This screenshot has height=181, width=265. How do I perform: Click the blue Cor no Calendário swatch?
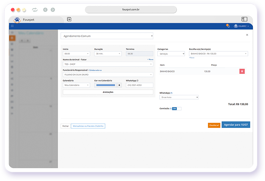click(x=105, y=85)
